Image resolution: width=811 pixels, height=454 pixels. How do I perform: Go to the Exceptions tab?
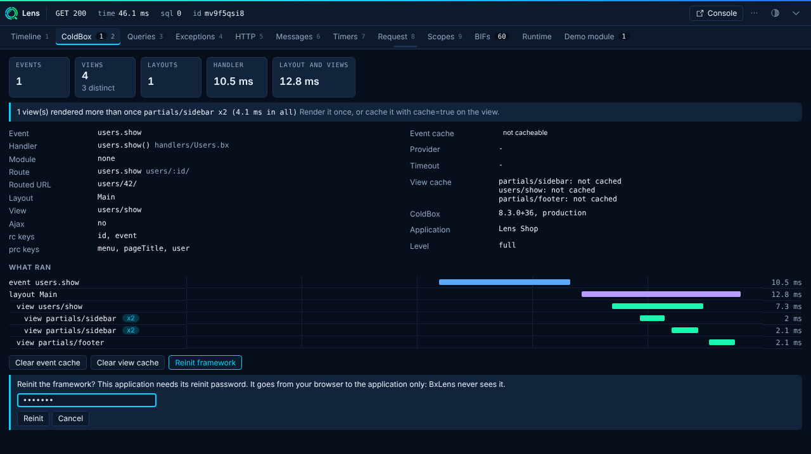[199, 37]
